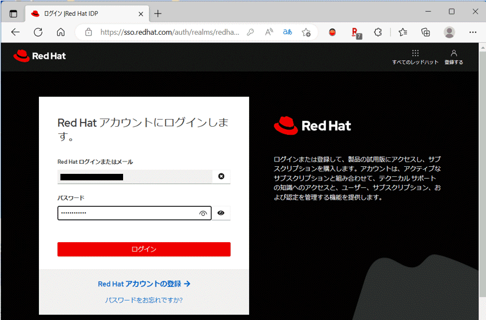
Task: Go back to the previous page
Action: point(15,32)
